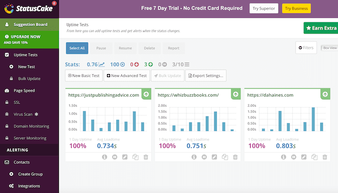
Task: Go to Domain Monitoring section
Action: (32, 126)
